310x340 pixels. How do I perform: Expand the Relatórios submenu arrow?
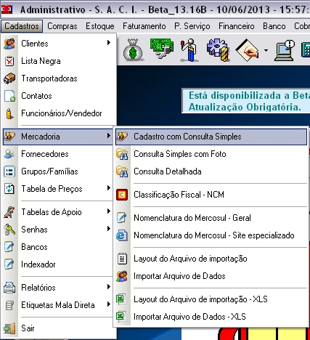[x=109, y=287]
